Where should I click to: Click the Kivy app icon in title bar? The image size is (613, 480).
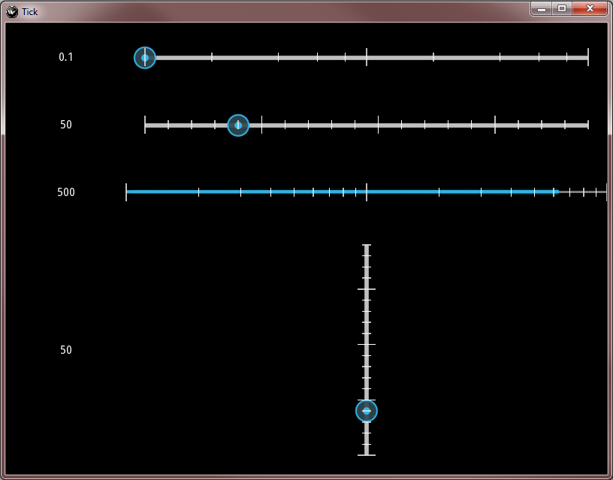[x=12, y=12]
